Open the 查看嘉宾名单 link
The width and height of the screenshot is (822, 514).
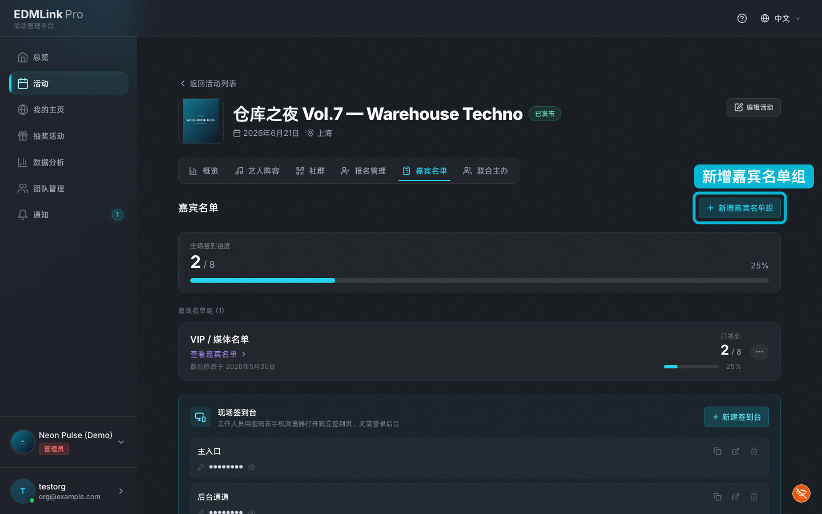click(218, 354)
